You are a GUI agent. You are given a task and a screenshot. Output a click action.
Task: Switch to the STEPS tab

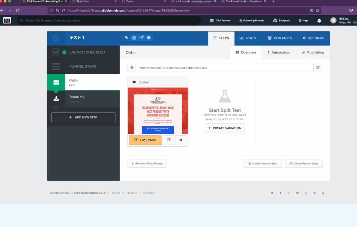pos(221,38)
